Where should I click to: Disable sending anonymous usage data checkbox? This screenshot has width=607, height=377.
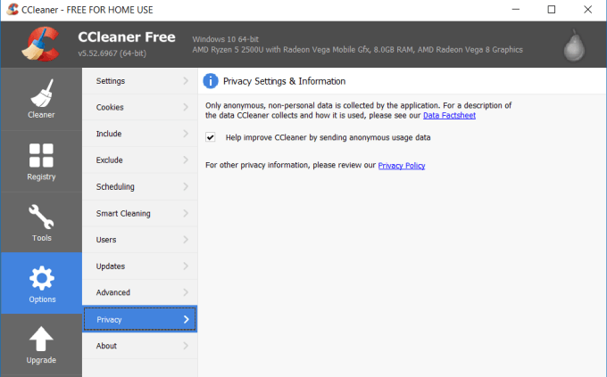210,137
